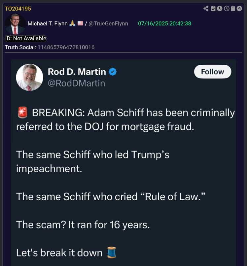The width and height of the screenshot is (247, 266).
Task: Click the share icon in post header
Action: [206, 9]
